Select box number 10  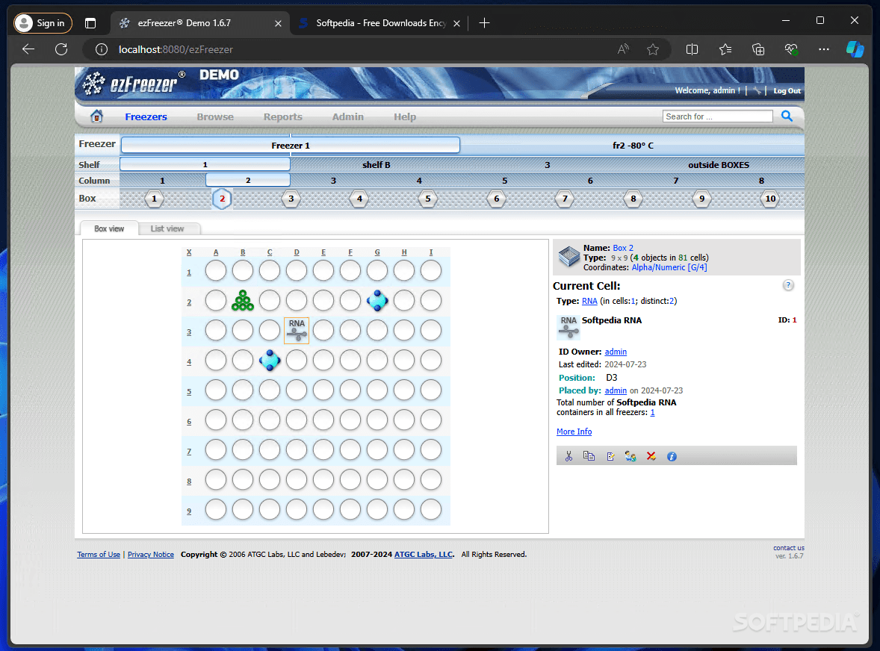(770, 199)
